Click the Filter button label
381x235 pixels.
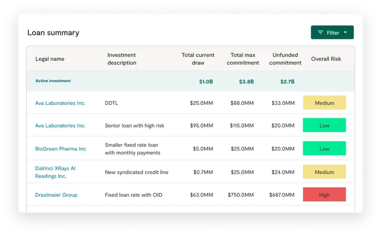click(333, 33)
